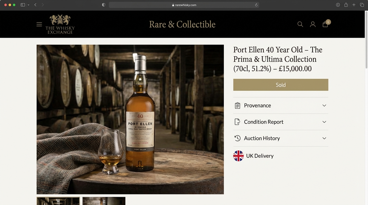Image resolution: width=368 pixels, height=205 pixels.
Task: Open the hamburger navigation menu
Action: click(x=39, y=24)
